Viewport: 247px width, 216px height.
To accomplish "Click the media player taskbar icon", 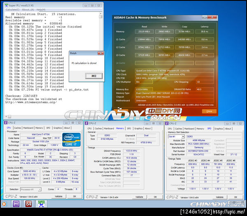I will point(4,204).
